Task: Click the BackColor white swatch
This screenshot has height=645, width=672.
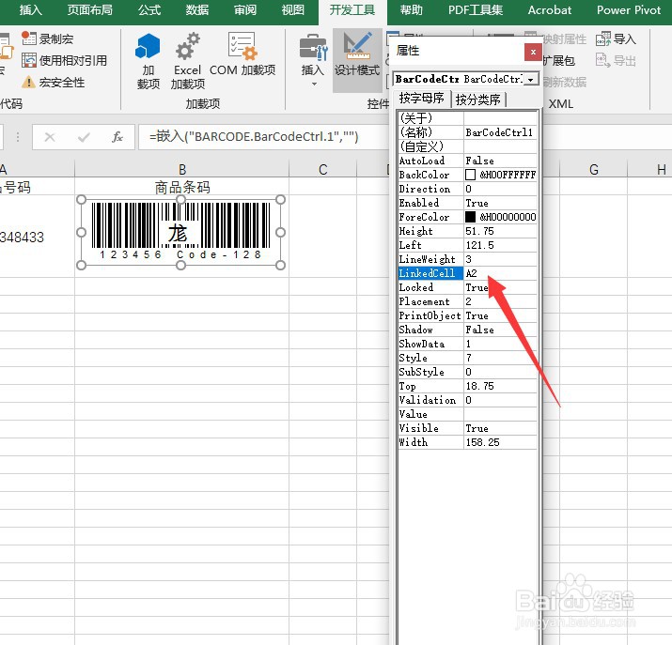Action: [470, 175]
